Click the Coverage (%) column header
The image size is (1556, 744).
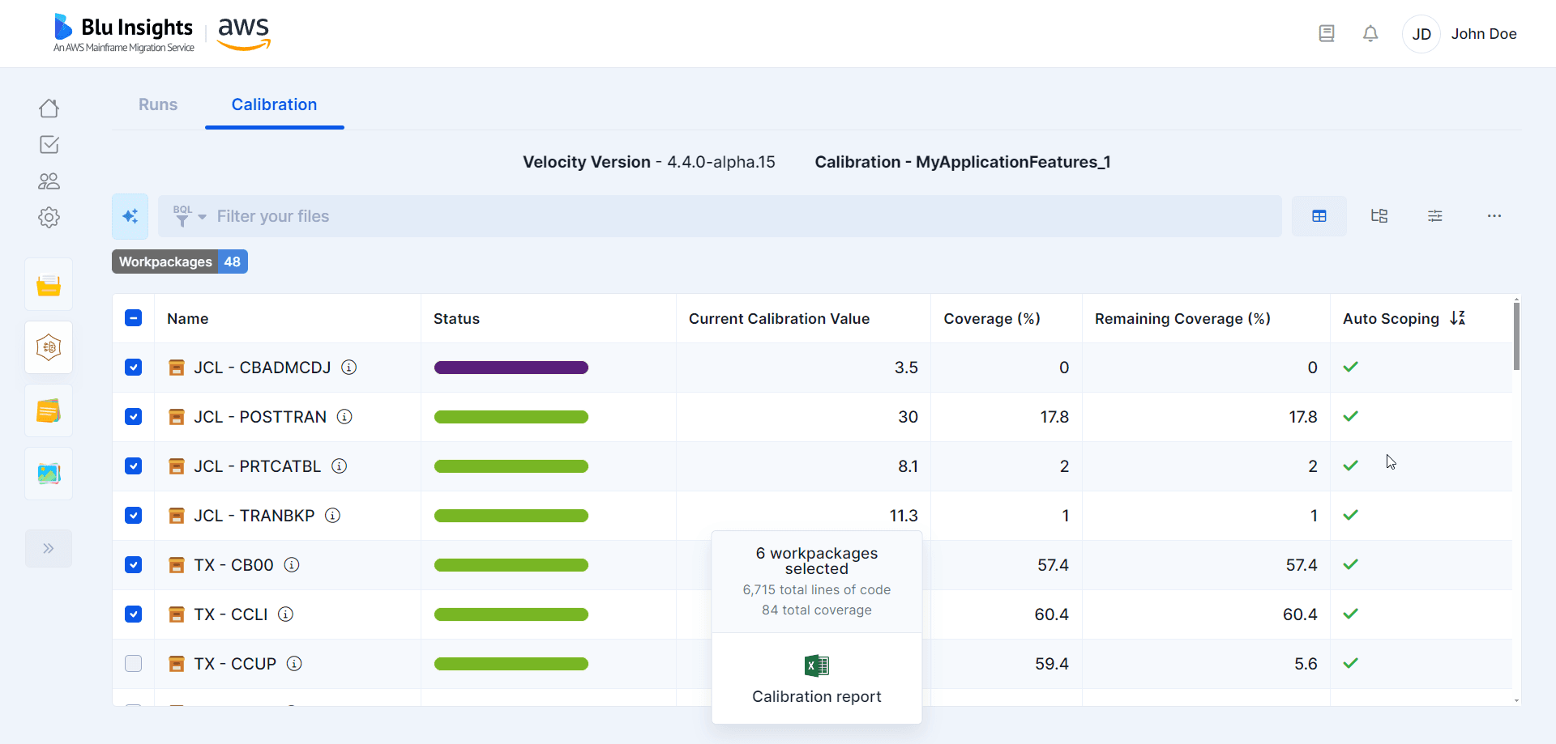coord(992,319)
